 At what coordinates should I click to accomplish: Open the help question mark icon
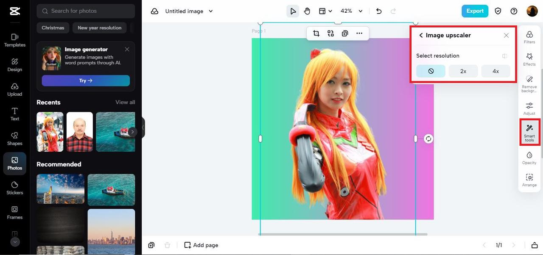[x=514, y=11]
